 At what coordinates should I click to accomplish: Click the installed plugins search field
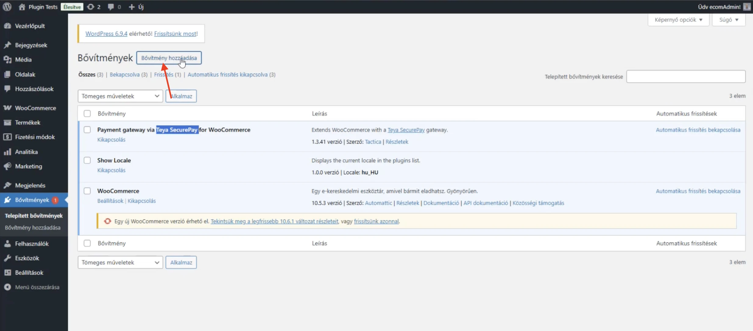[x=686, y=76]
